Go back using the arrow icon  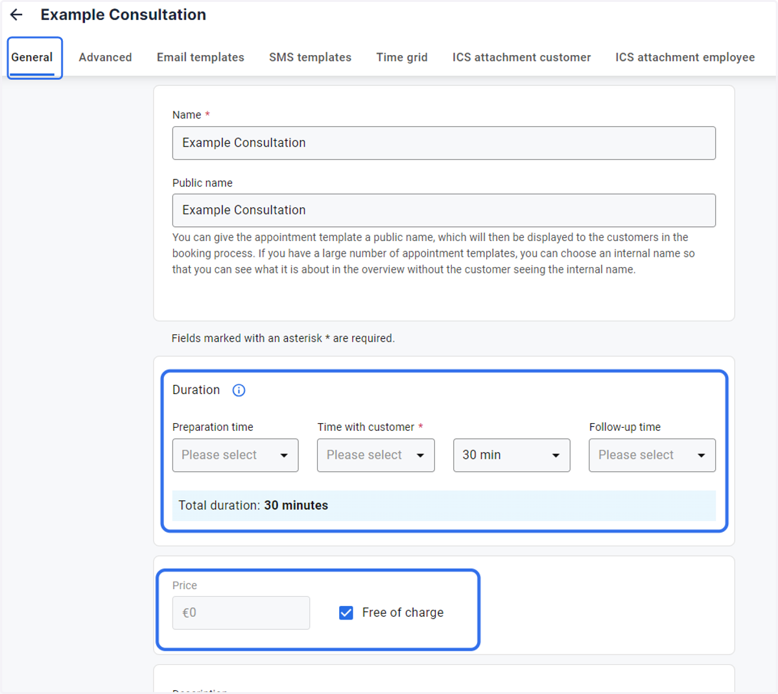click(16, 15)
